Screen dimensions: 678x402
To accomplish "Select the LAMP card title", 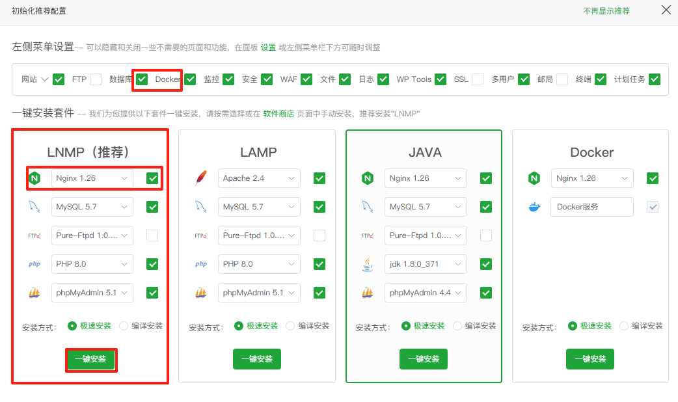I will 258,152.
